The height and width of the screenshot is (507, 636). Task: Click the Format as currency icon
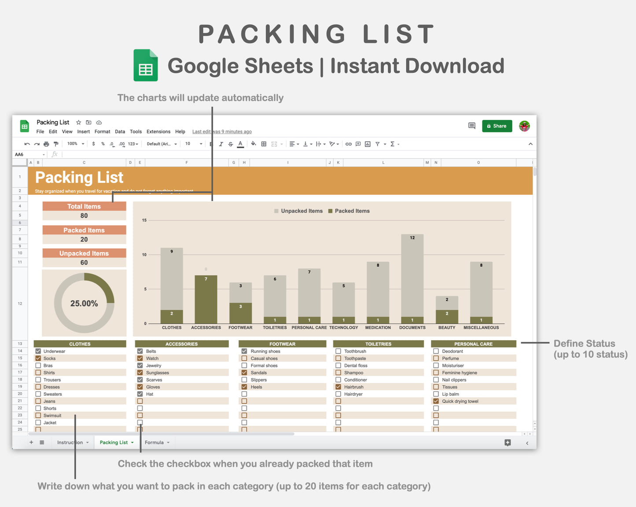[x=94, y=144]
